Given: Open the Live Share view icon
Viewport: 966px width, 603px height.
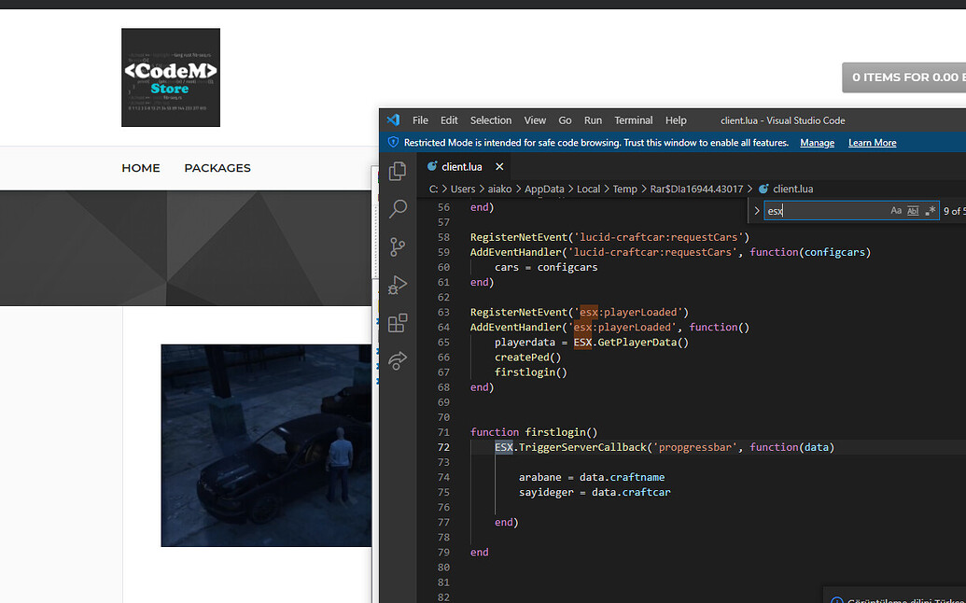Looking at the screenshot, I should click(x=398, y=361).
